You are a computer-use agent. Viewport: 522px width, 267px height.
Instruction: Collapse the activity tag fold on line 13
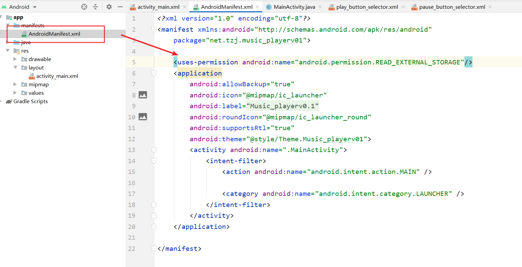(154, 150)
